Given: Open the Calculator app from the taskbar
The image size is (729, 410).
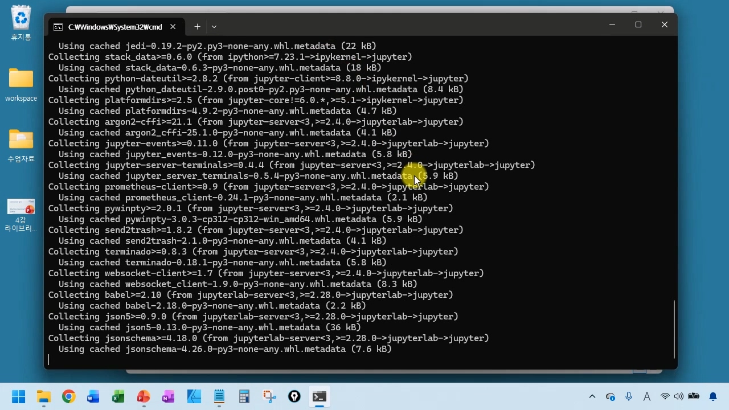Looking at the screenshot, I should pyautogui.click(x=244, y=396).
